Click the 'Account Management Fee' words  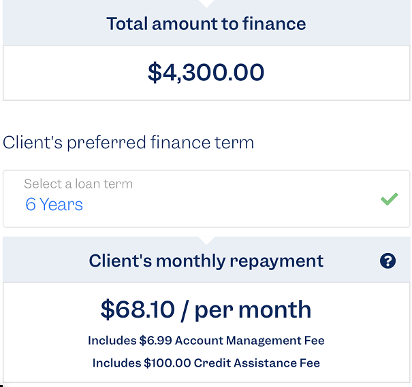click(x=250, y=341)
